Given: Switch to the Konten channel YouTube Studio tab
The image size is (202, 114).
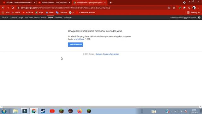Looking at the screenshot, I should tap(54, 3).
